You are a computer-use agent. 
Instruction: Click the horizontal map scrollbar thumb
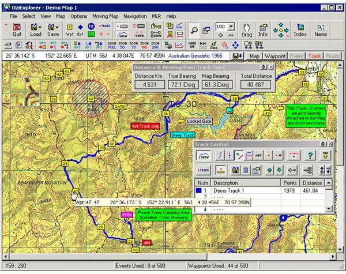(x=108, y=257)
